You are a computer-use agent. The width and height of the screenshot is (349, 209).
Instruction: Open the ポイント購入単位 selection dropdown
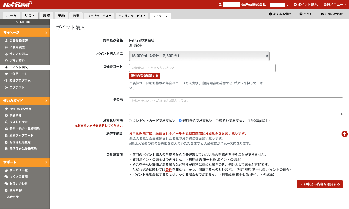199,56
